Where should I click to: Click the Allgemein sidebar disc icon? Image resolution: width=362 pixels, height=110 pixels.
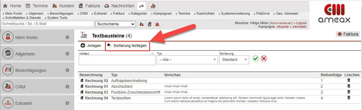pos(8,54)
